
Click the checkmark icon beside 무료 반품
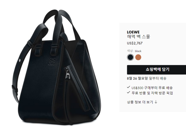[128, 92]
